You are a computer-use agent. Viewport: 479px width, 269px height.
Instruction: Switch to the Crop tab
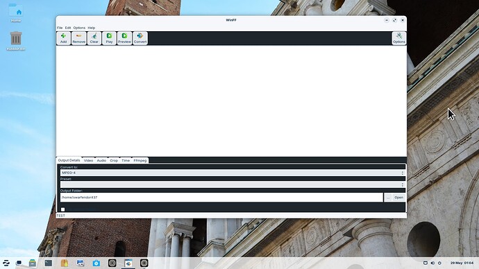pos(114,160)
